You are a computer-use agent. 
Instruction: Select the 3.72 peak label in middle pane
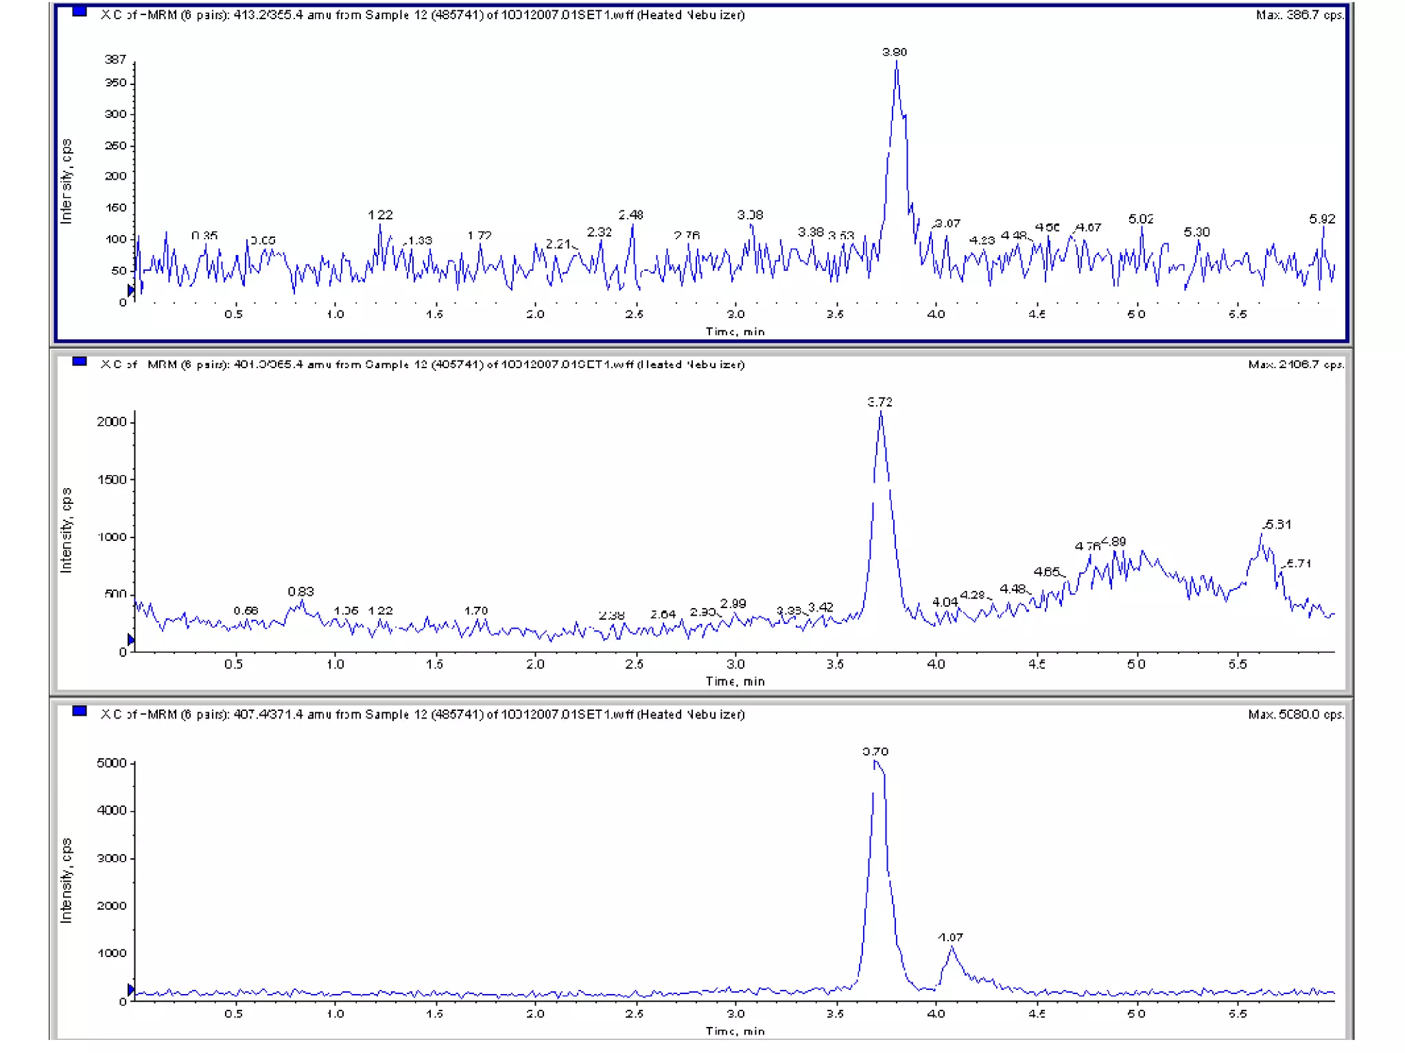(x=879, y=402)
